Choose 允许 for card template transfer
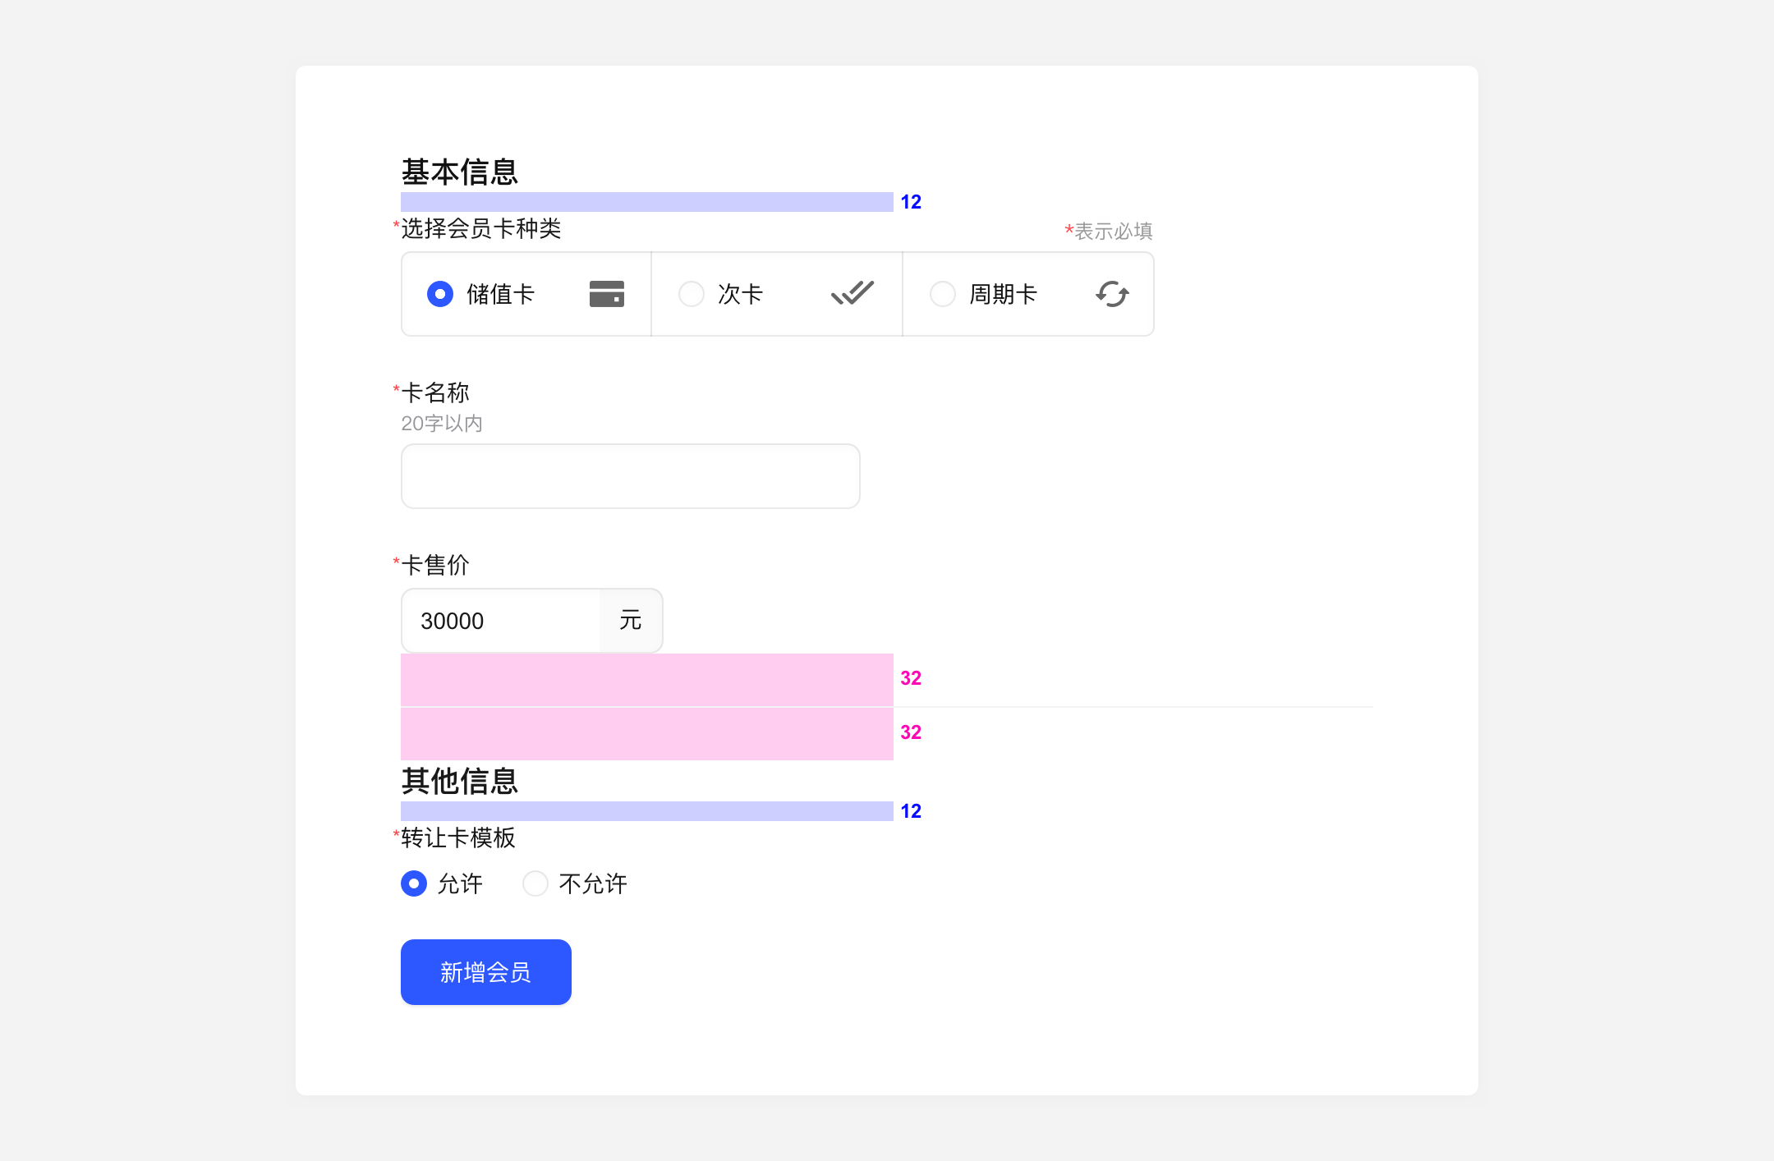Screen dimensions: 1774x1161 tap(414, 883)
